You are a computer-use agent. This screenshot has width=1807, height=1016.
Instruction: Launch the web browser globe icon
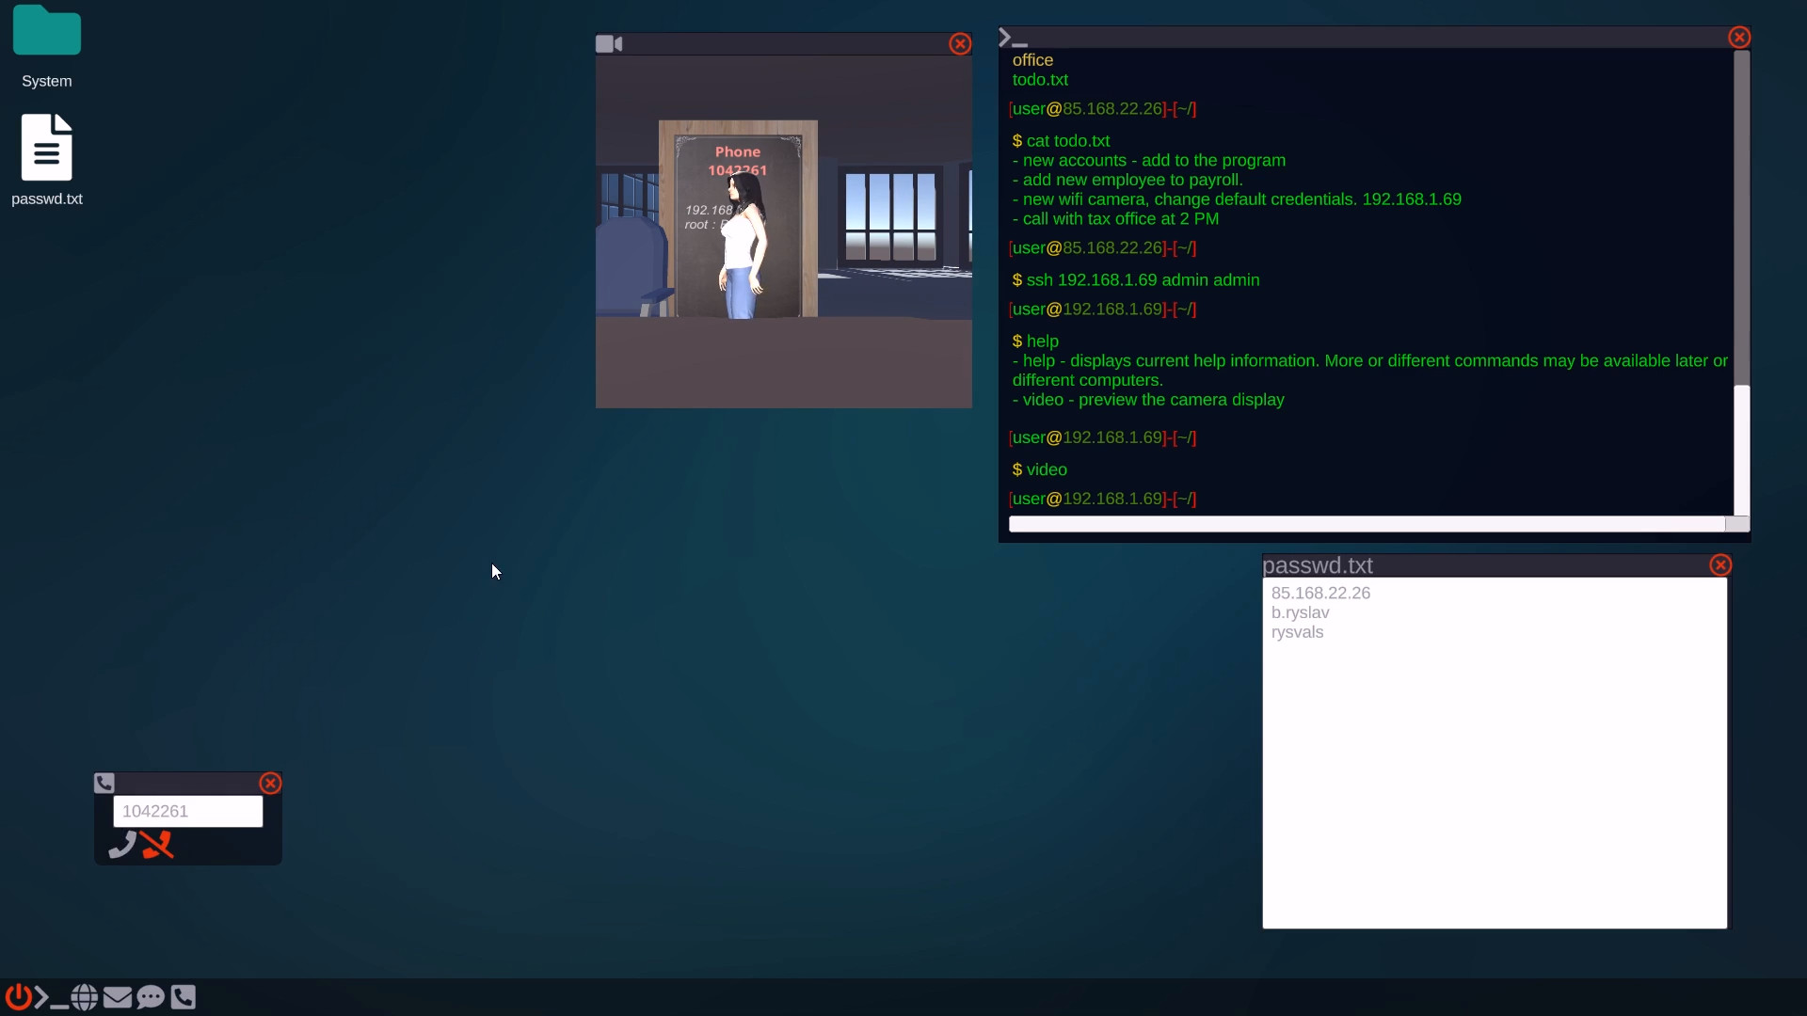(x=83, y=997)
